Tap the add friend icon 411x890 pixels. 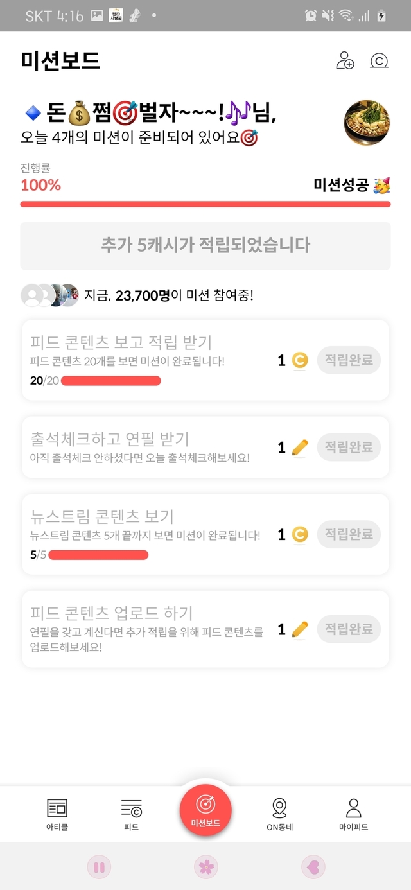345,61
